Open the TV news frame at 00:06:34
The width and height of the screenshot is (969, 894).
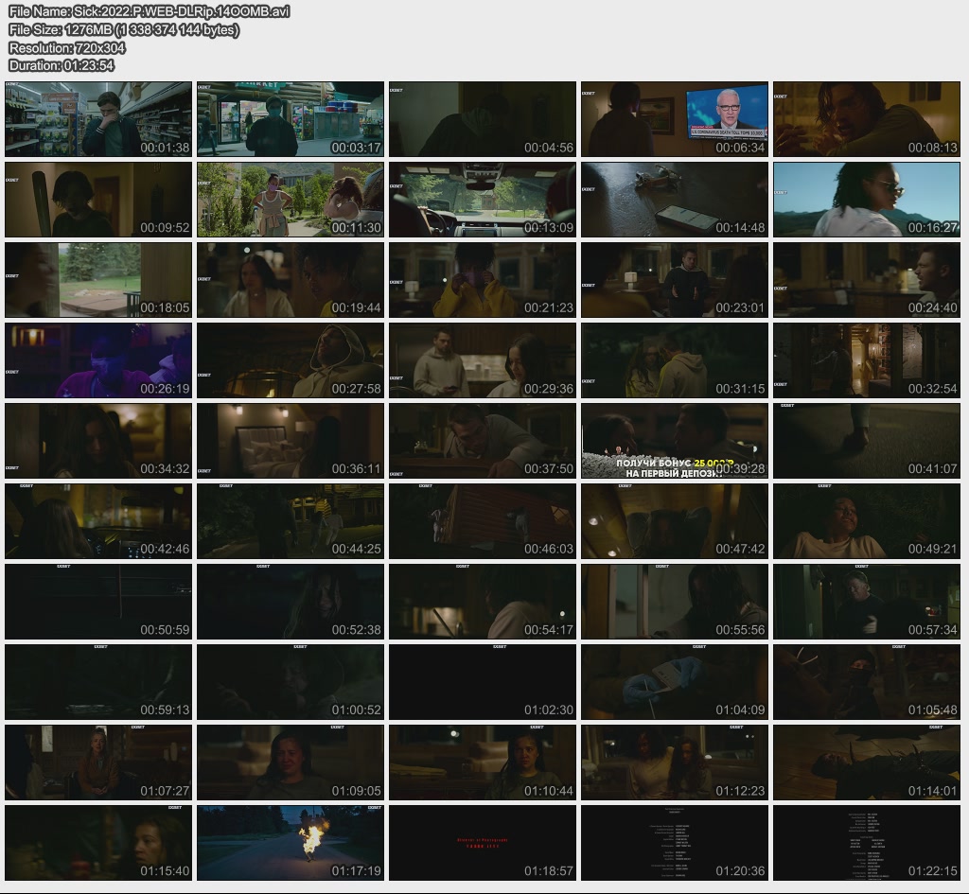tap(675, 119)
